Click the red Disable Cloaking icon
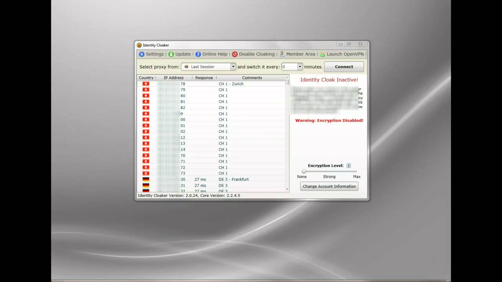This screenshot has height=282, width=502. pos(235,54)
